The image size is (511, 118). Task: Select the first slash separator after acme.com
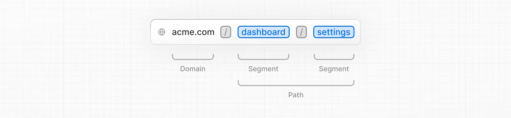(x=226, y=32)
